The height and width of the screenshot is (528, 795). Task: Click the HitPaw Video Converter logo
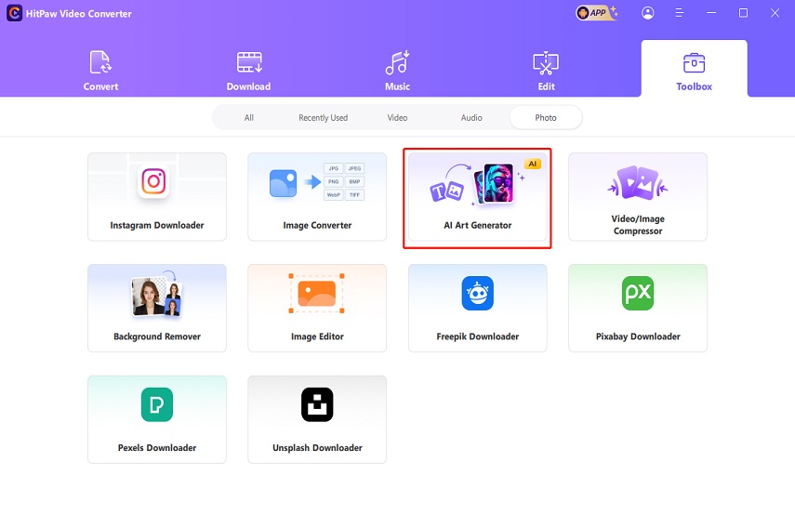14,13
